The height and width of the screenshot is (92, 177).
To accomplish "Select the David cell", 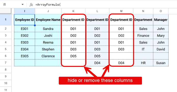I will click(161, 49).
